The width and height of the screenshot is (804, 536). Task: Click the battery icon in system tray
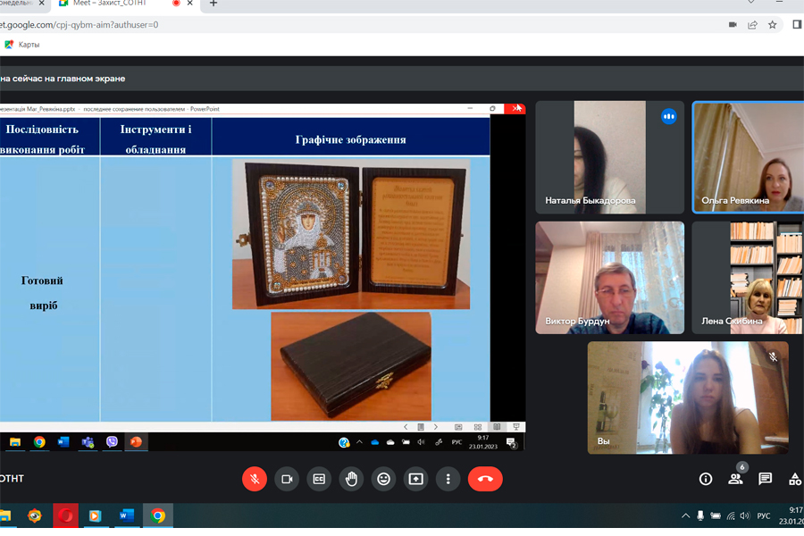[716, 516]
